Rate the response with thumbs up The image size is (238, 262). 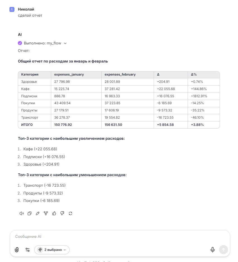click(x=54, y=213)
